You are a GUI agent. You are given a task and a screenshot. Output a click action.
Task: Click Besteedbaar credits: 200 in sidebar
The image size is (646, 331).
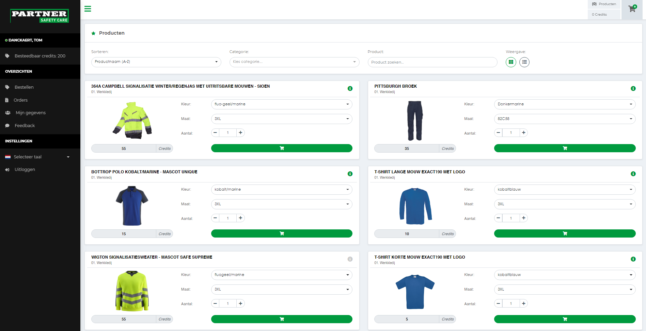(40, 56)
